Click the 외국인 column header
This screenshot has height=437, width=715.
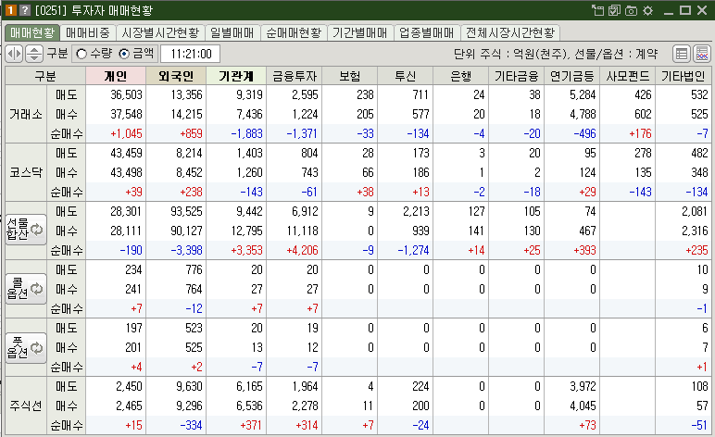(x=176, y=76)
